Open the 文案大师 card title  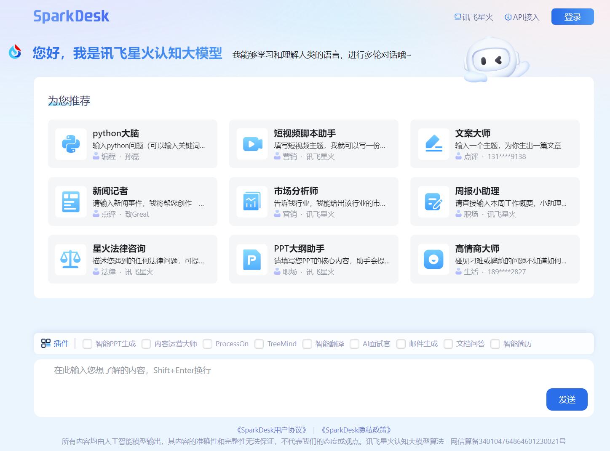point(473,133)
